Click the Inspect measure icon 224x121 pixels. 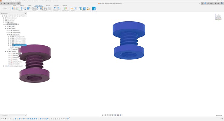tap(72, 8)
